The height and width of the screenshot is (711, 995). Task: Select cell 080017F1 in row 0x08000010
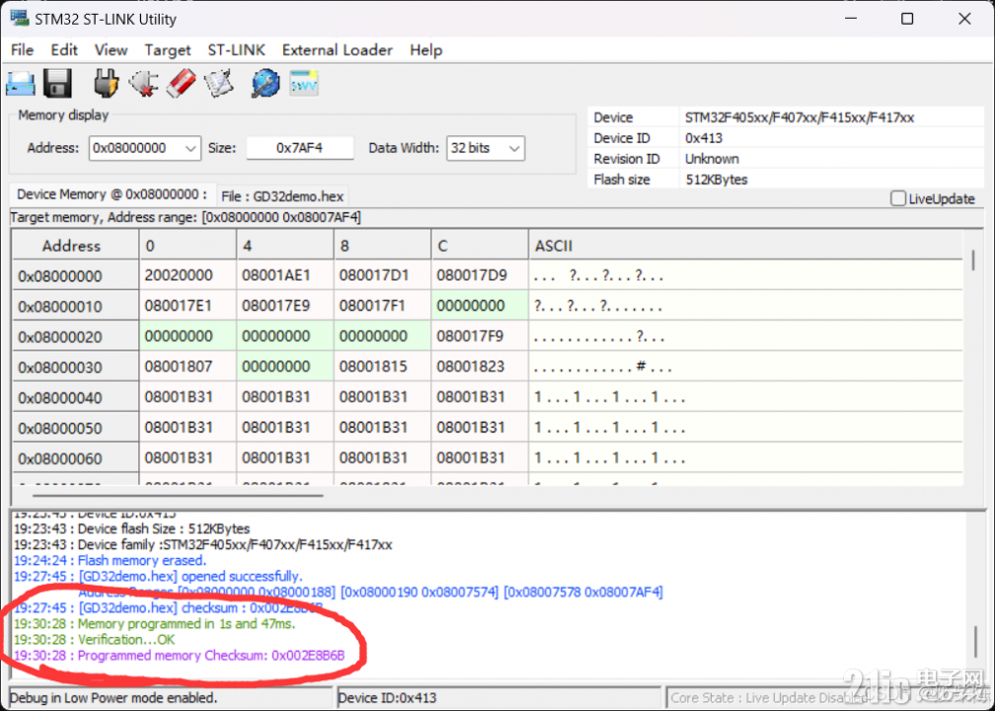tap(382, 306)
